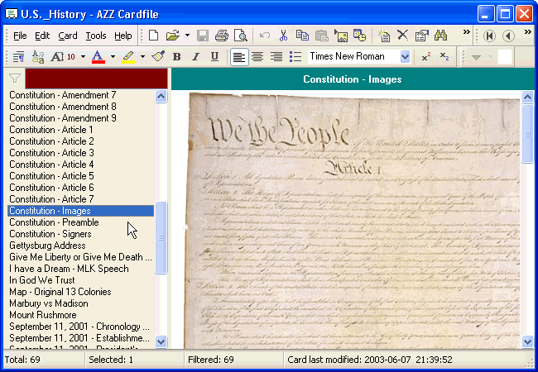Viewport: 538px width, 372px height.
Task: Toggle italic formatting
Action: [x=195, y=56]
